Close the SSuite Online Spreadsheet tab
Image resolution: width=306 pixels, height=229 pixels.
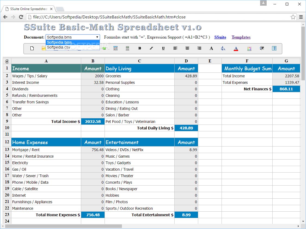[51, 9]
